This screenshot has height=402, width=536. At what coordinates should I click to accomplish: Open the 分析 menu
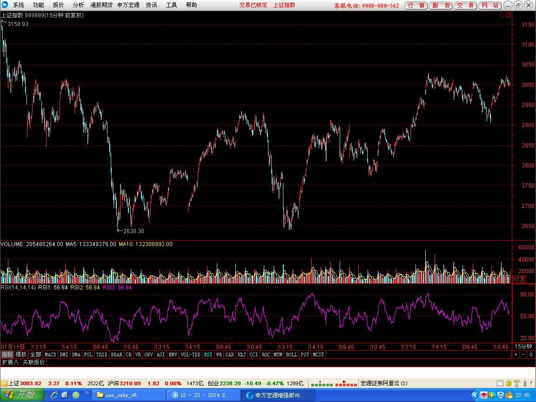click(x=78, y=5)
